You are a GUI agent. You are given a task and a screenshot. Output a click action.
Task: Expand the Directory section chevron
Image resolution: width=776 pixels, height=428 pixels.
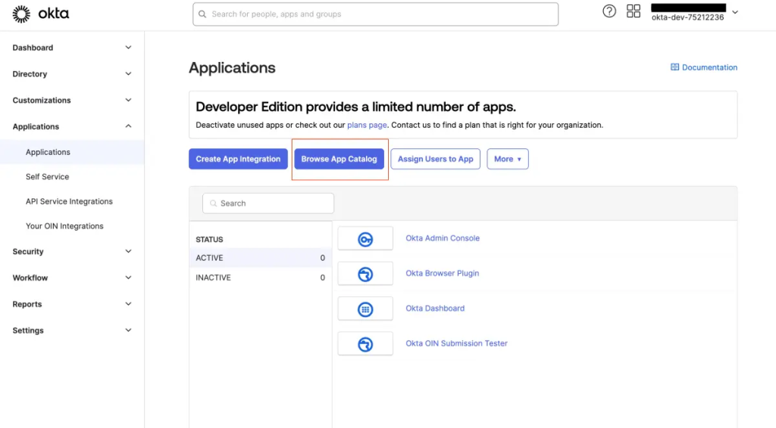(128, 73)
